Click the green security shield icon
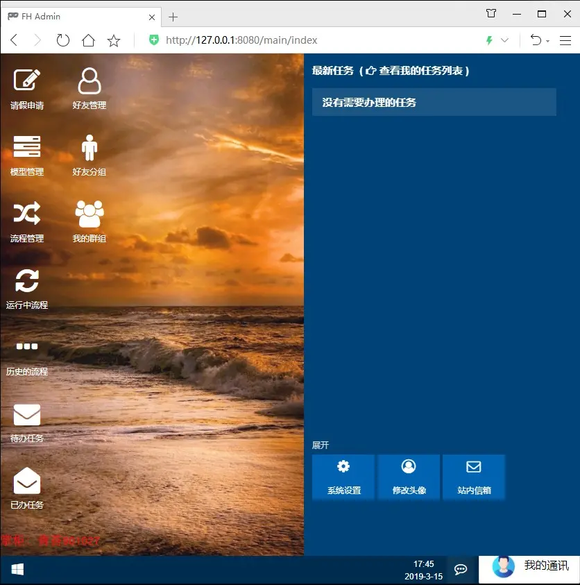Screen dimensions: 580x585 [x=153, y=40]
